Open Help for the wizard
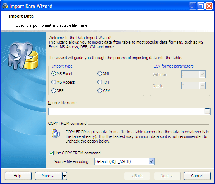This screenshot has width=215, height=184. tap(18, 176)
